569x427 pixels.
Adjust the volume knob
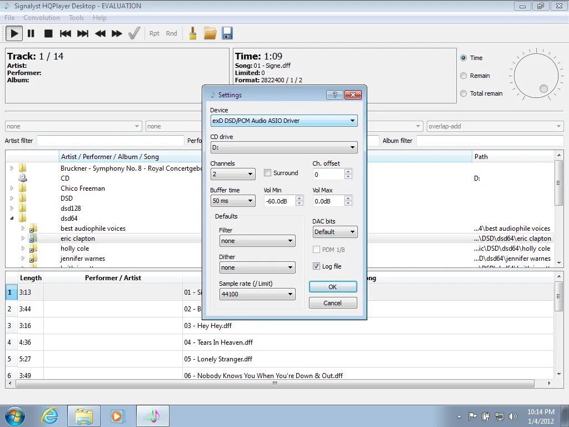point(536,76)
